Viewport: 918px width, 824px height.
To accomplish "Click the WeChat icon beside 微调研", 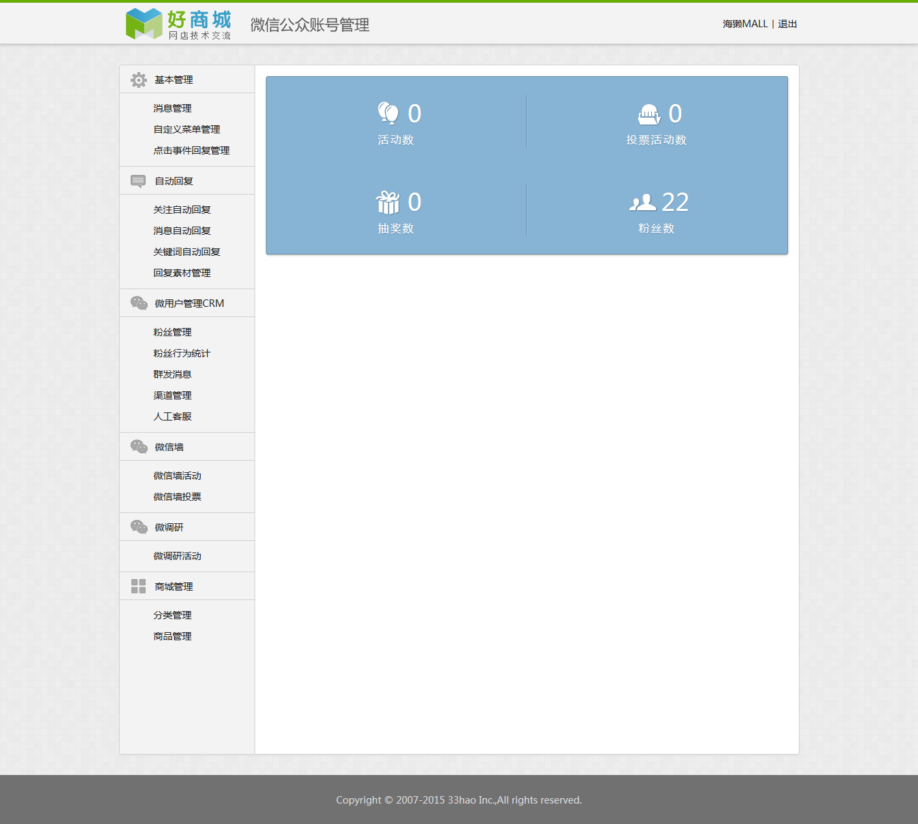I will pyautogui.click(x=139, y=527).
